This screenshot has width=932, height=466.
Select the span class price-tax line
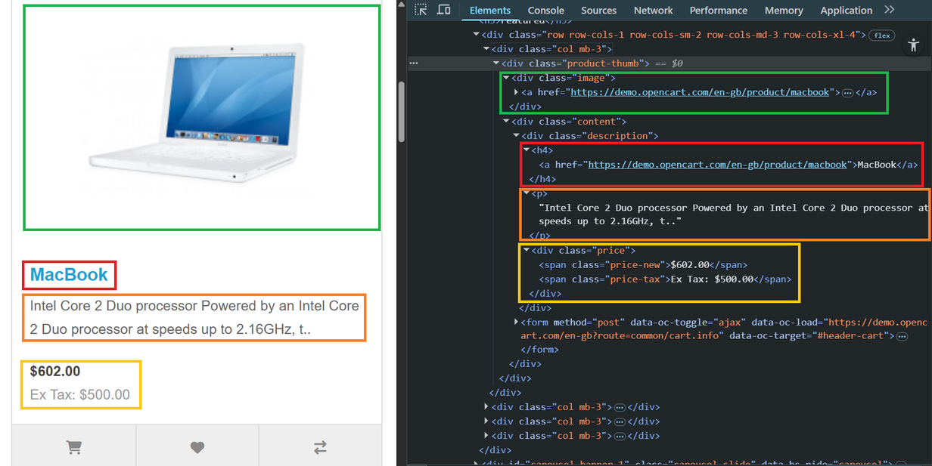pyautogui.click(x=665, y=279)
